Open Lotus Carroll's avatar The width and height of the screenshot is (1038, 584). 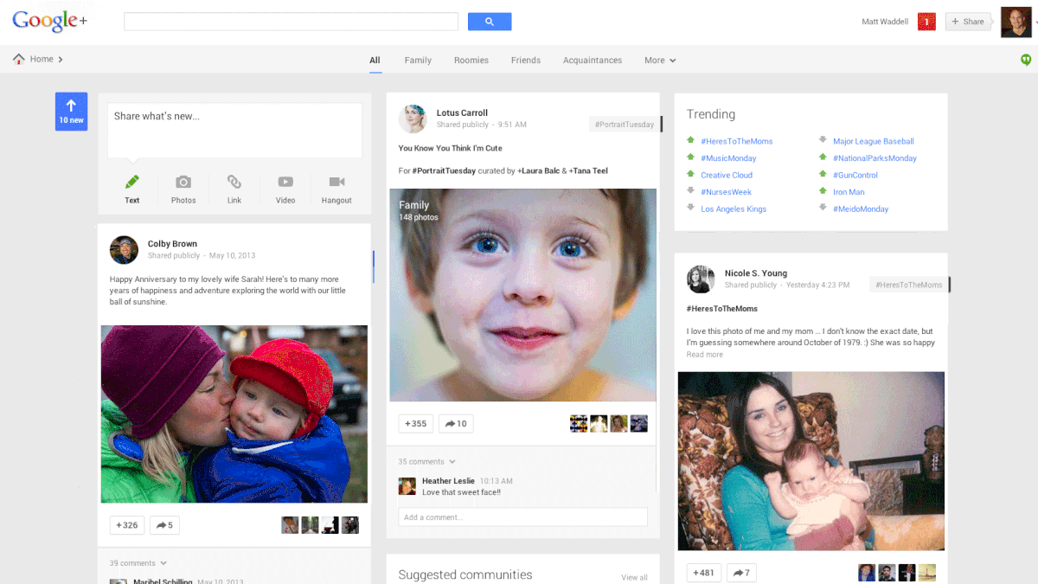tap(413, 119)
